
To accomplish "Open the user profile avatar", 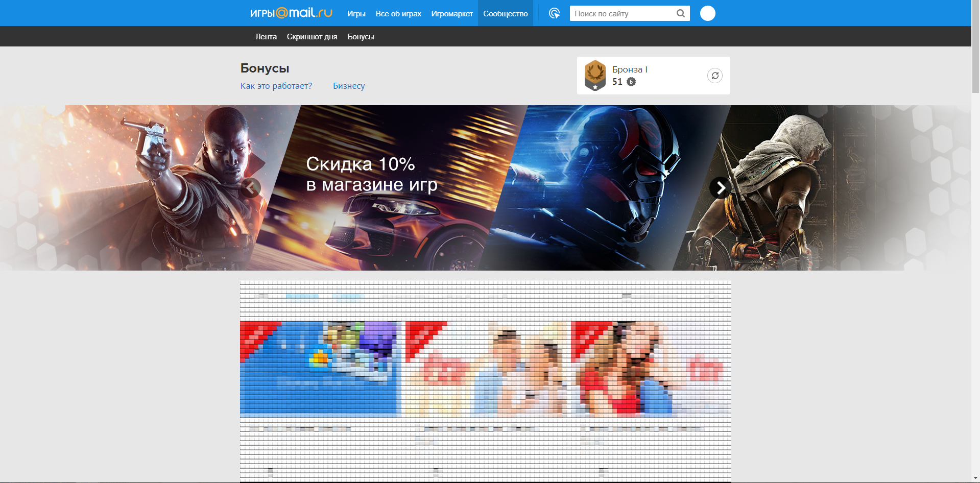I will click(x=707, y=13).
